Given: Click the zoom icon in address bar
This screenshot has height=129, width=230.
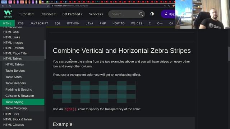Looking at the screenshot, I should point(165,6).
